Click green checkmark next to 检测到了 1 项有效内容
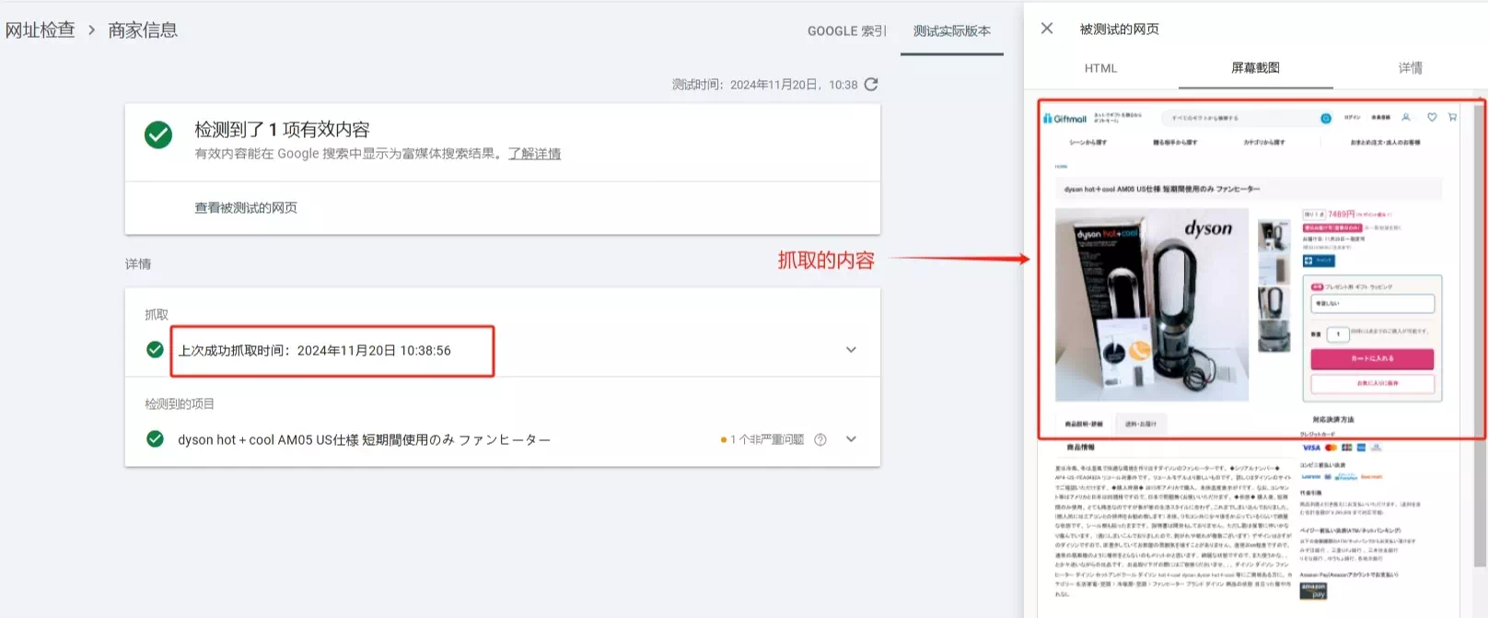This screenshot has width=1489, height=618. click(x=158, y=135)
